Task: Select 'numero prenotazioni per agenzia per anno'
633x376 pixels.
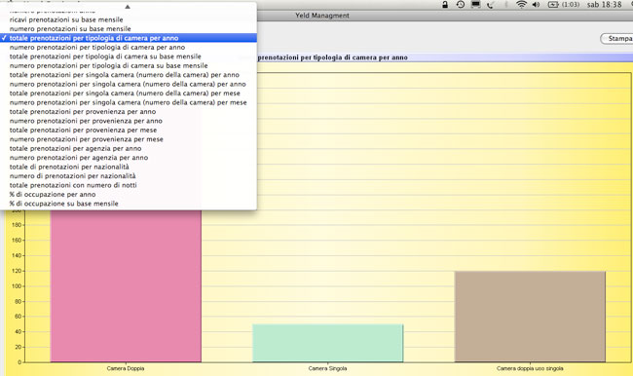Action: (x=129, y=158)
